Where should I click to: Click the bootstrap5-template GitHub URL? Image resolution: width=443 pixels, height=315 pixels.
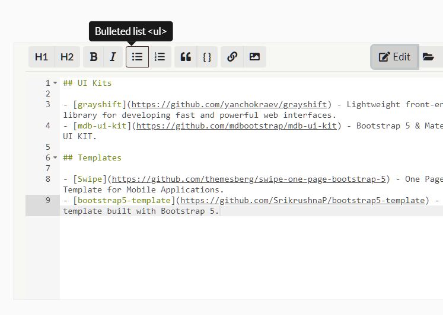coord(302,200)
